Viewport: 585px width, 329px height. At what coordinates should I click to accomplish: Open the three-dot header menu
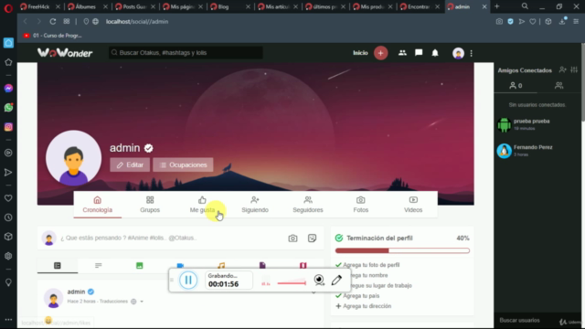472,53
